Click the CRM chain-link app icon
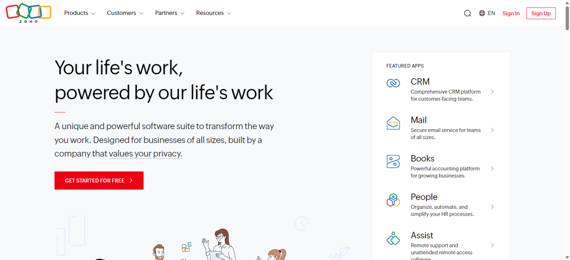 click(x=393, y=83)
